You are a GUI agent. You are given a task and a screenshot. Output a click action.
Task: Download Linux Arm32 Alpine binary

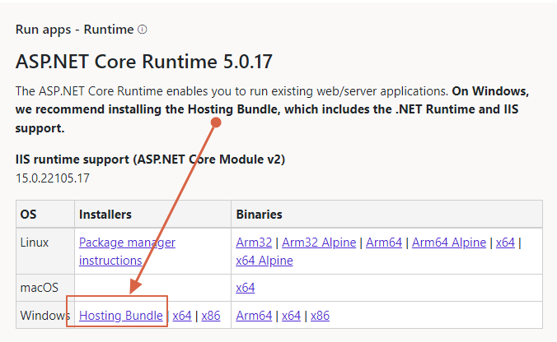click(319, 243)
